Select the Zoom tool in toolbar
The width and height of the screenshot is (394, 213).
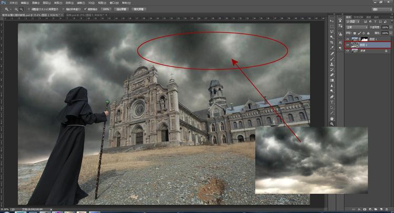coord(332,124)
